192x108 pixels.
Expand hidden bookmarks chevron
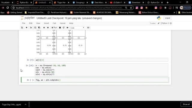tap(174, 12)
